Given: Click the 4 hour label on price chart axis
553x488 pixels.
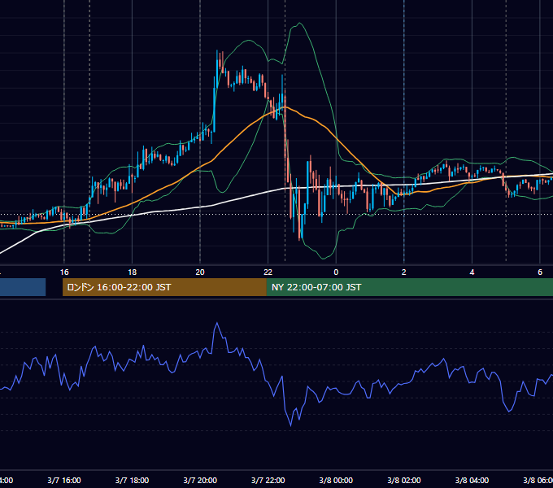Looking at the screenshot, I should [472, 272].
